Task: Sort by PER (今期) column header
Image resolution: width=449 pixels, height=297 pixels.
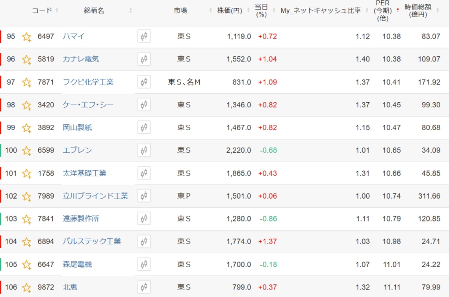Action: click(x=382, y=11)
